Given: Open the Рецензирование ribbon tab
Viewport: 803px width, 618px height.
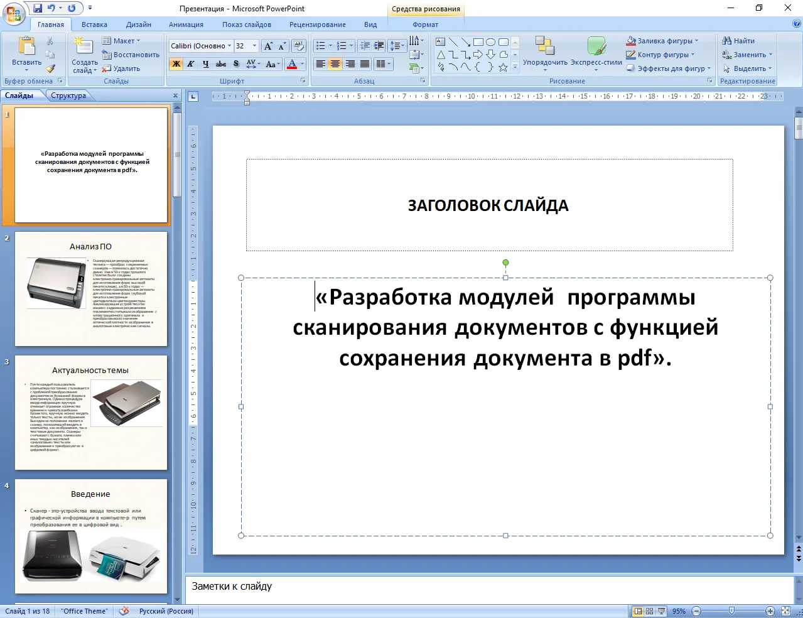Looking at the screenshot, I should (318, 24).
